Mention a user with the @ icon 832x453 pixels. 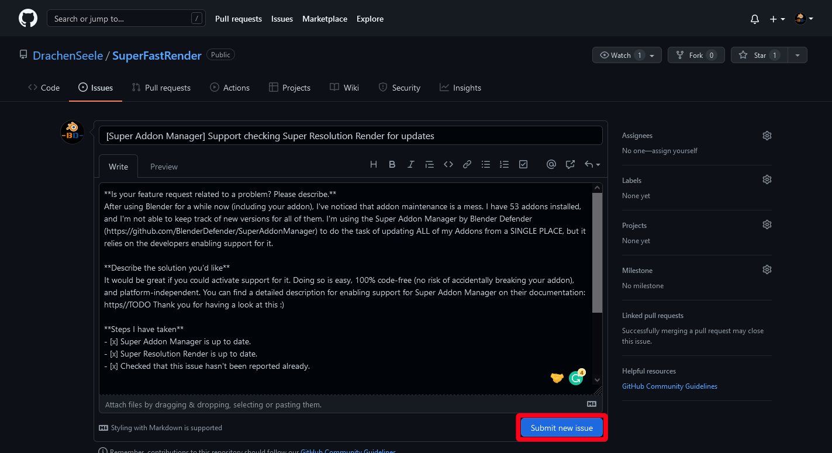pos(551,165)
